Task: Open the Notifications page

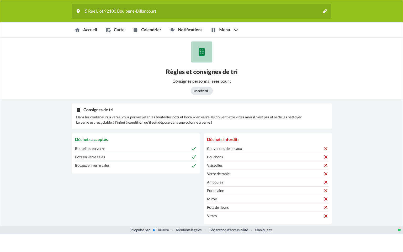Action: click(186, 30)
